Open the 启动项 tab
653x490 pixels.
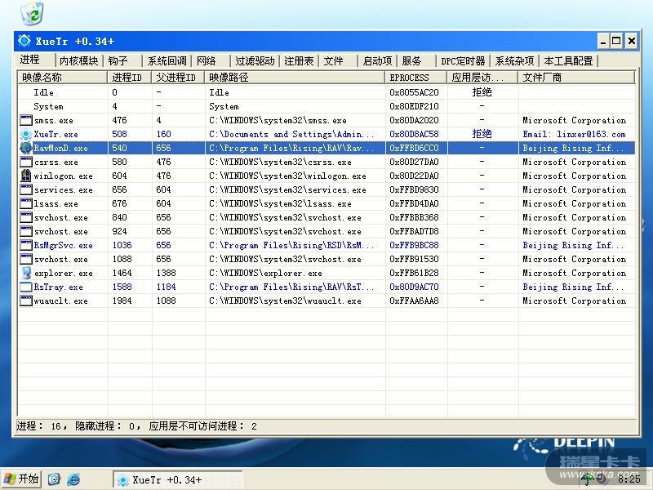click(x=378, y=60)
